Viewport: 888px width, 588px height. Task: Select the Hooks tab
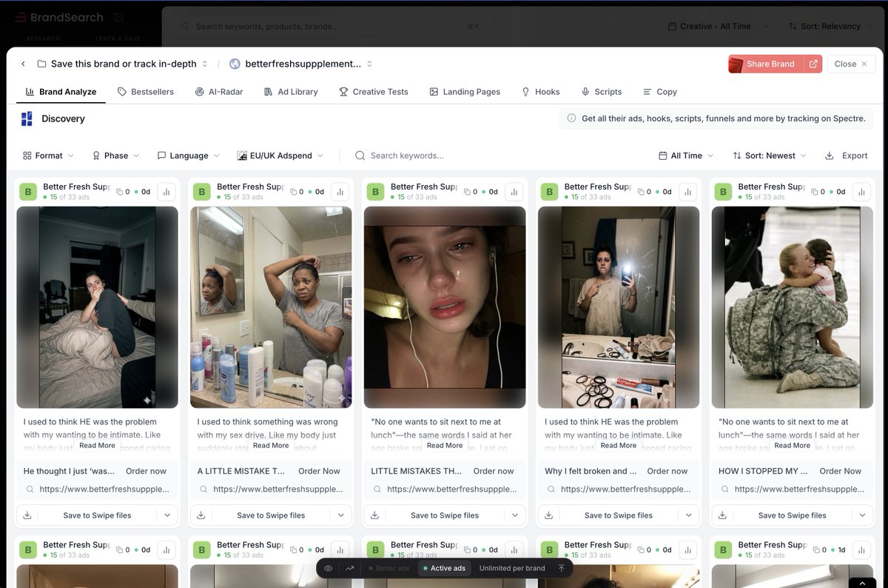click(541, 92)
